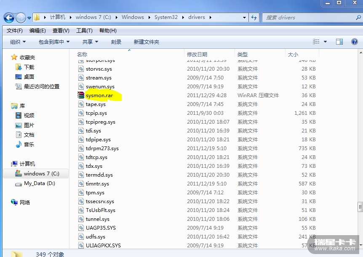The image size is (363, 257).
Task: Click the tdtcp.sys file icon
Action: 81,157
